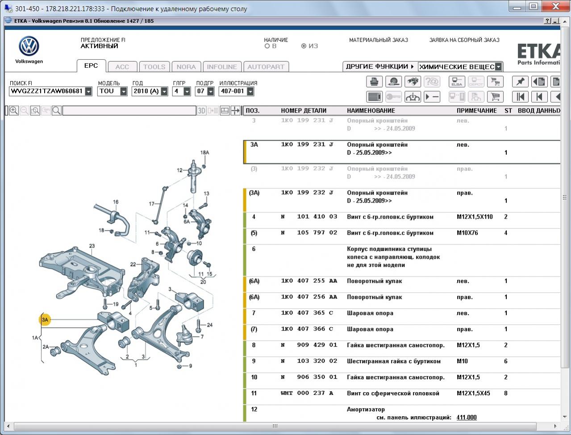Click part number N 909 429 01
The image size is (571, 435).
coord(309,345)
